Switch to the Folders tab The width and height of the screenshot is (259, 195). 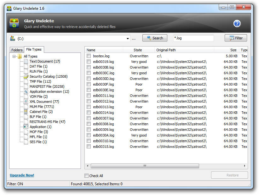tap(17, 49)
